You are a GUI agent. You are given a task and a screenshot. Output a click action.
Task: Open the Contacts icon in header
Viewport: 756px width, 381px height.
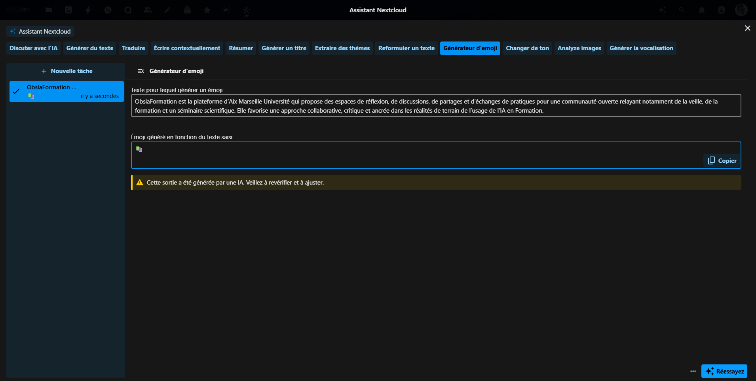(x=721, y=10)
